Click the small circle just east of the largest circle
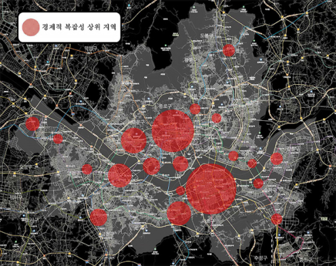 [x=258, y=184]
